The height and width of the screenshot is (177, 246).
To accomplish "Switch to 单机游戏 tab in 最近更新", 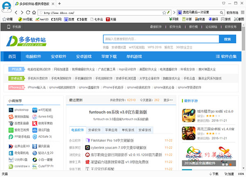I will pyautogui.click(x=128, y=130).
